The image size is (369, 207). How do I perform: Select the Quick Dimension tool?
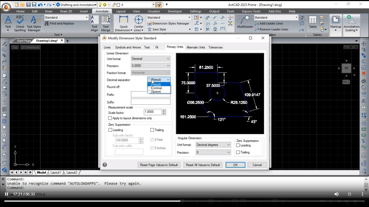(123, 23)
